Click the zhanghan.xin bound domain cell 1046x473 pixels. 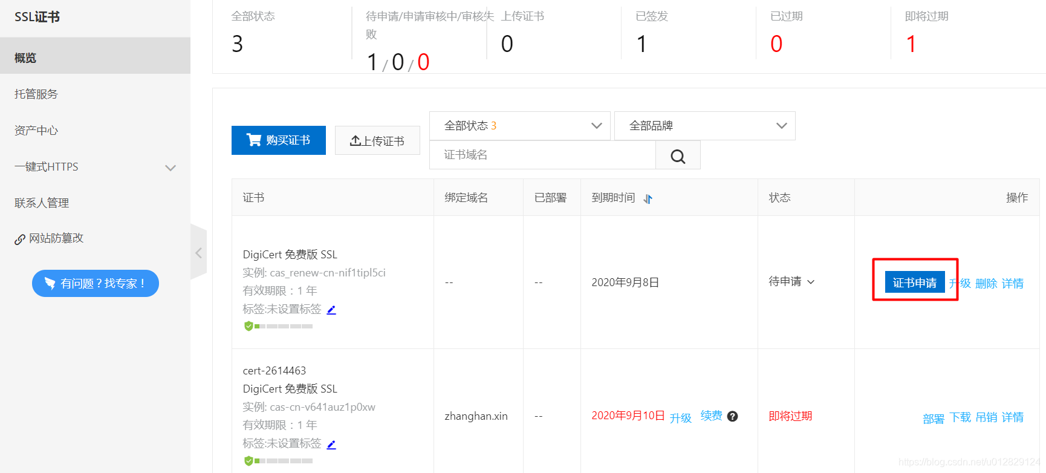point(476,416)
